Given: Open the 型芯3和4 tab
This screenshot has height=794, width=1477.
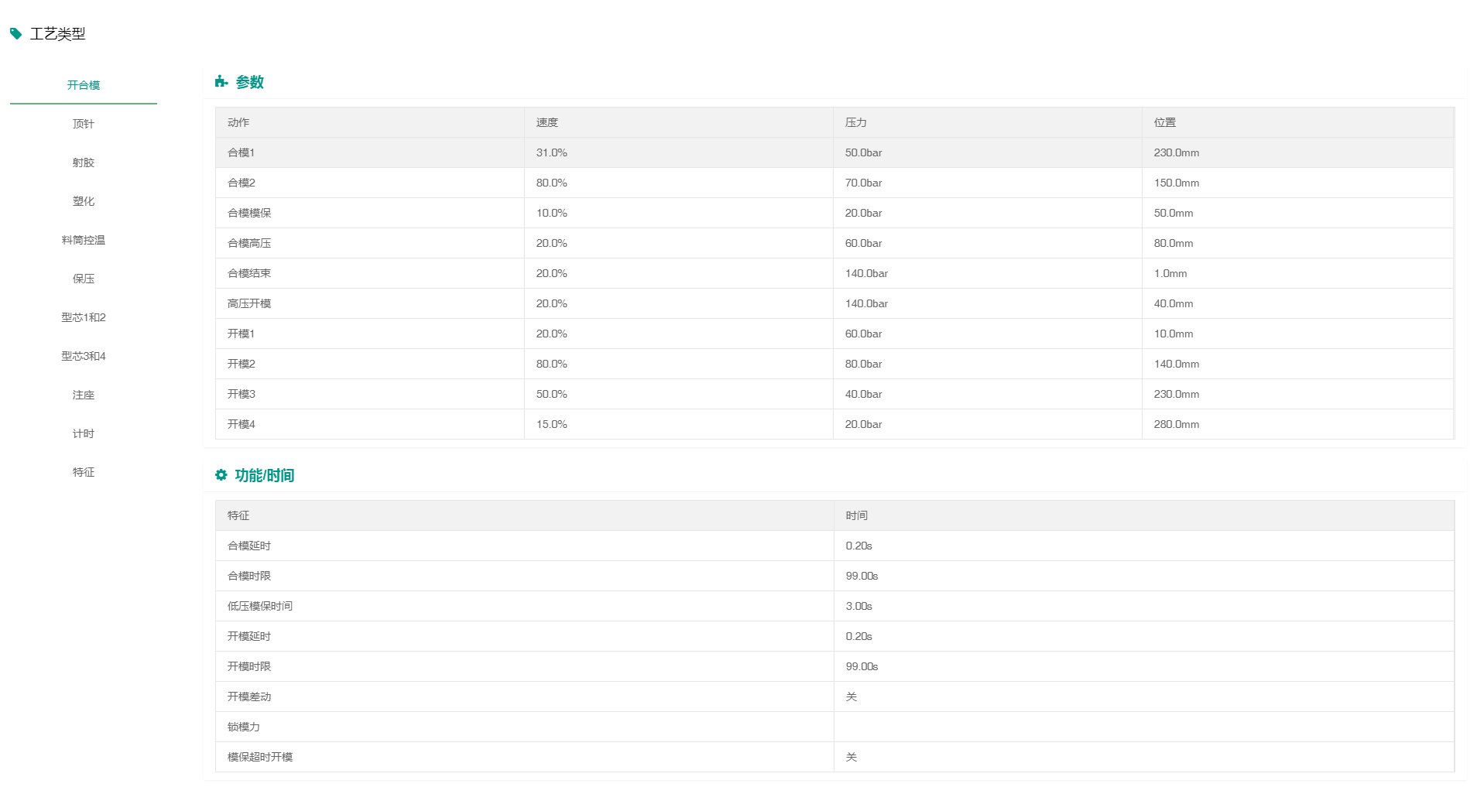Looking at the screenshot, I should coord(84,356).
